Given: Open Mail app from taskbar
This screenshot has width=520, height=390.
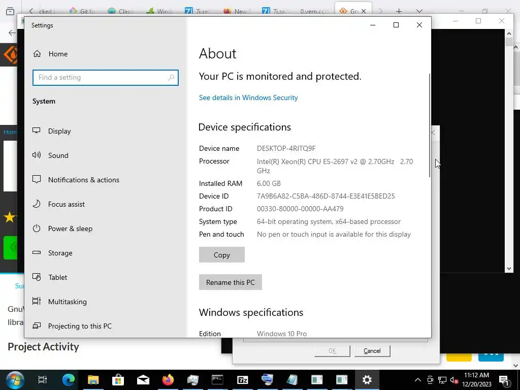Looking at the screenshot, I should 143,380.
